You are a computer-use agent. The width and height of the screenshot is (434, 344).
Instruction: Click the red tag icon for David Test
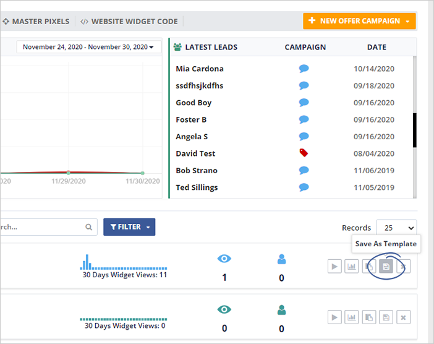[x=304, y=153]
